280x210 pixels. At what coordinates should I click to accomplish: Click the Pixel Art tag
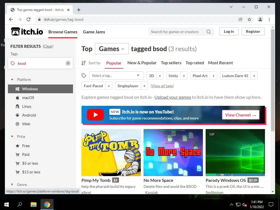pyautogui.click(x=200, y=76)
